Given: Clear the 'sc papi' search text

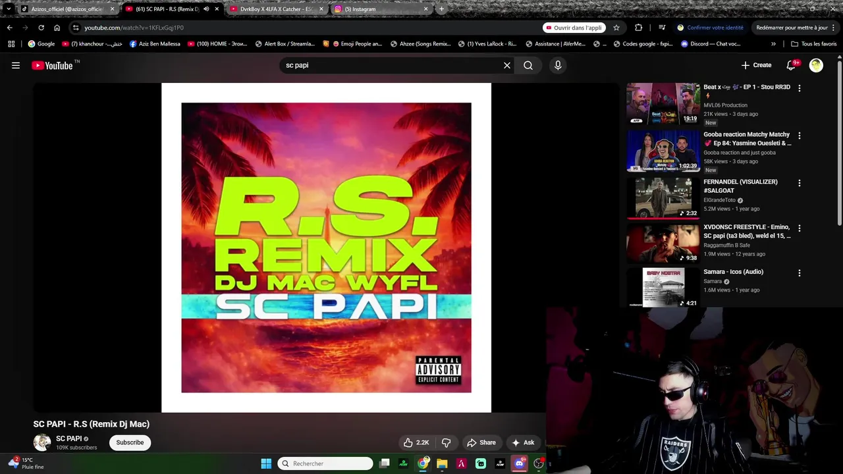Looking at the screenshot, I should 507,65.
